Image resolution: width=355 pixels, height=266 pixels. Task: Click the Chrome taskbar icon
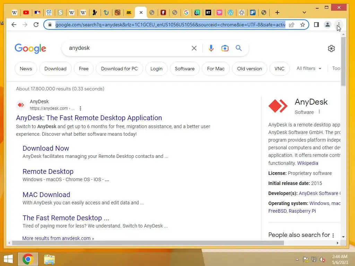(28, 259)
